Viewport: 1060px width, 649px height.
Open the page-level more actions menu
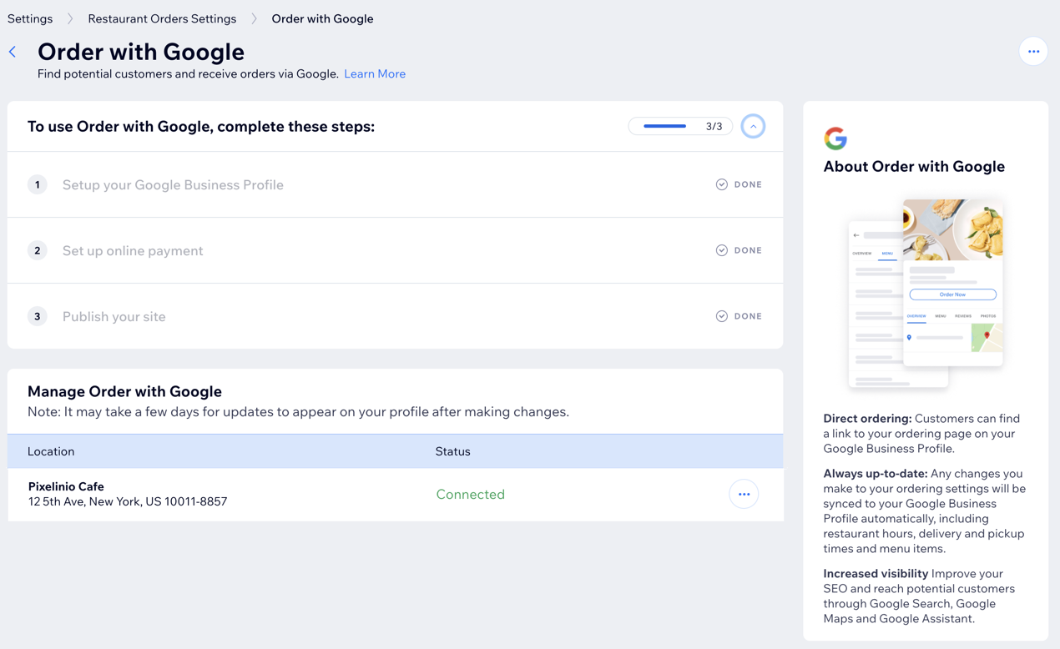[x=1032, y=52]
